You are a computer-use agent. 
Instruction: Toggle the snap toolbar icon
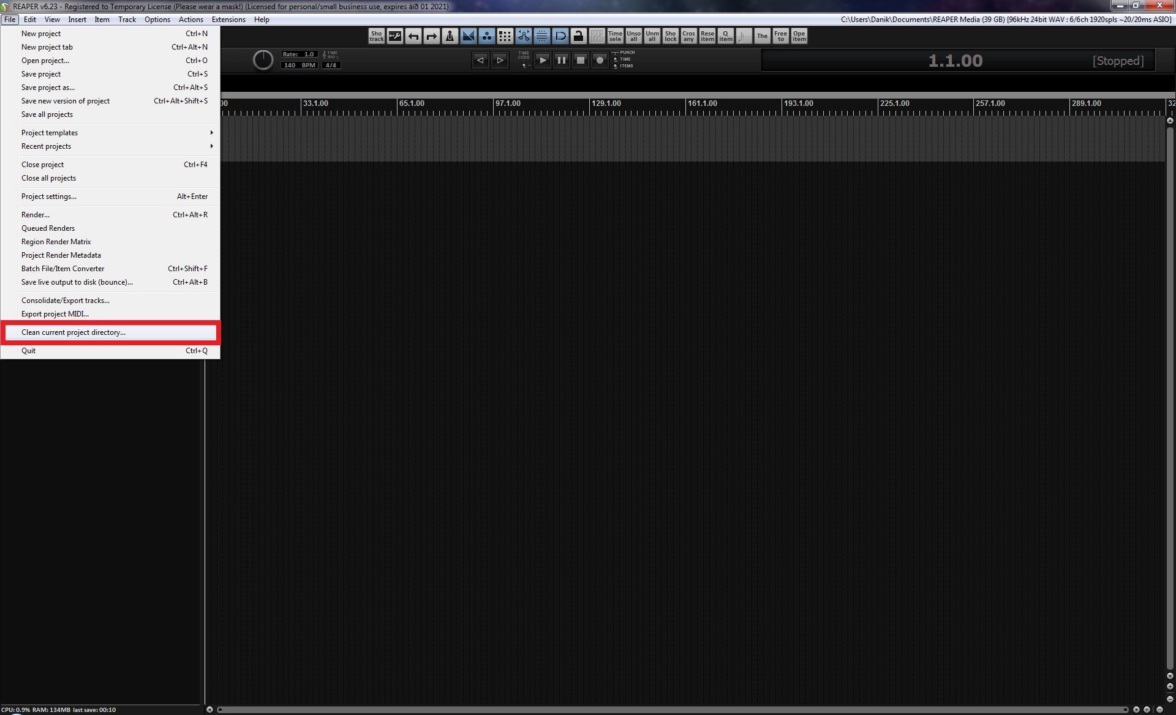pos(560,36)
